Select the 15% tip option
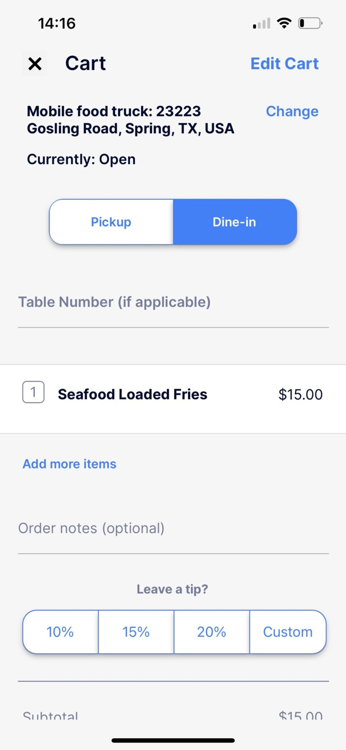Image resolution: width=346 pixels, height=750 pixels. coord(136,631)
